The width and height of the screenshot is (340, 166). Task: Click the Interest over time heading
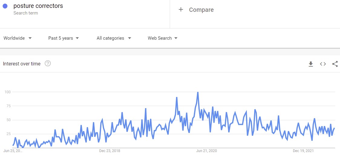21,64
